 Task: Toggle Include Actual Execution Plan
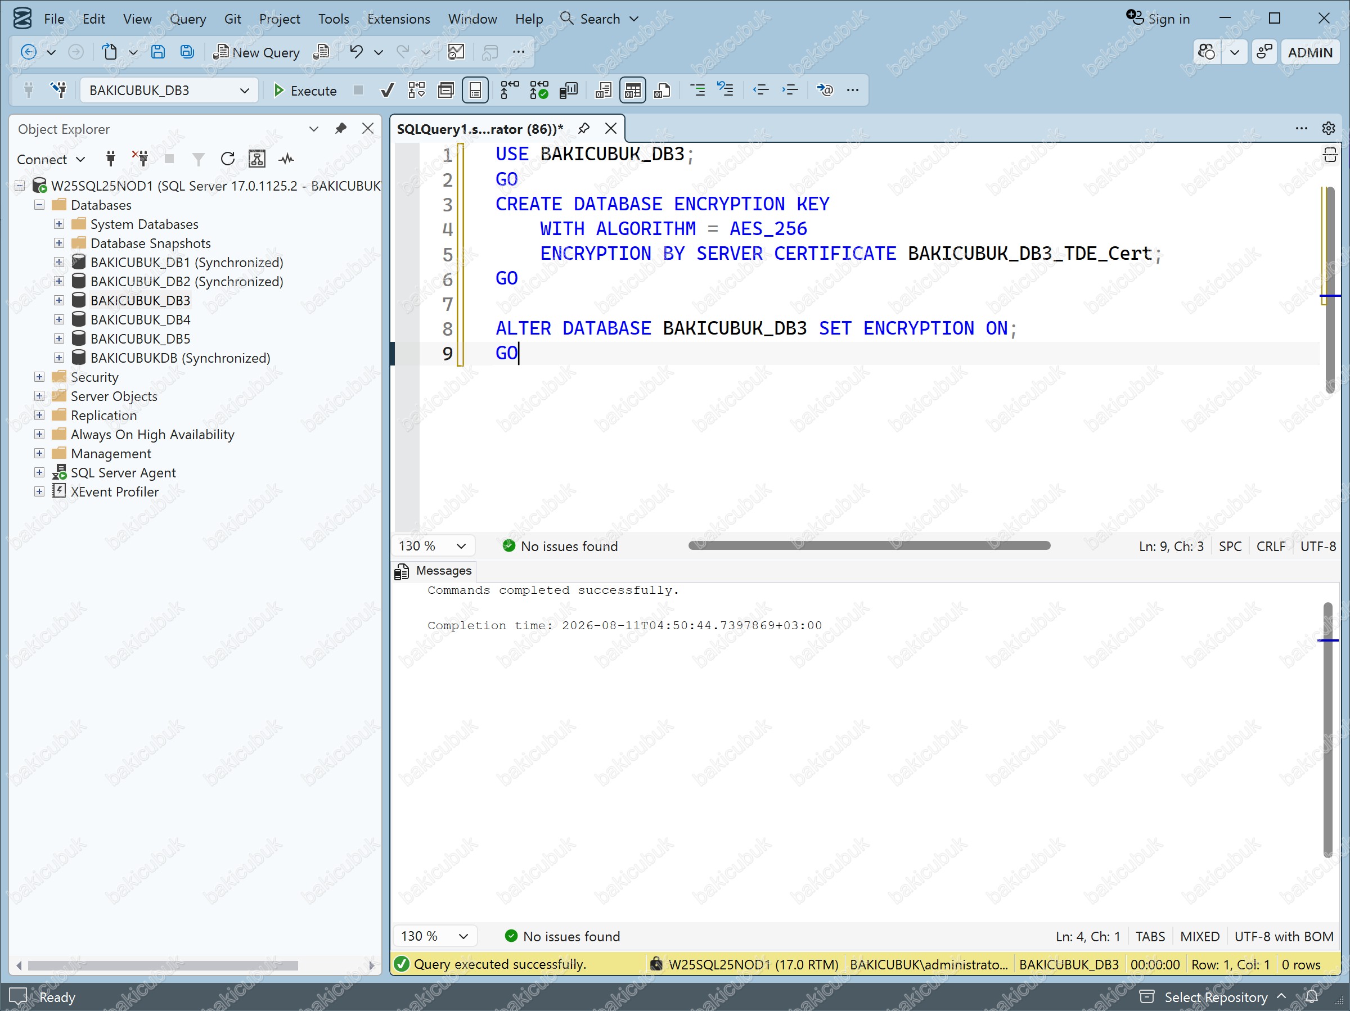pos(509,91)
